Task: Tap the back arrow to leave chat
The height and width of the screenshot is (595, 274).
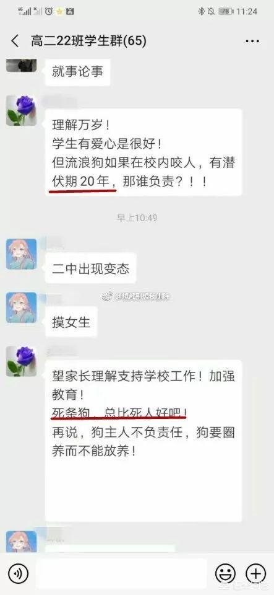Action: tap(15, 41)
